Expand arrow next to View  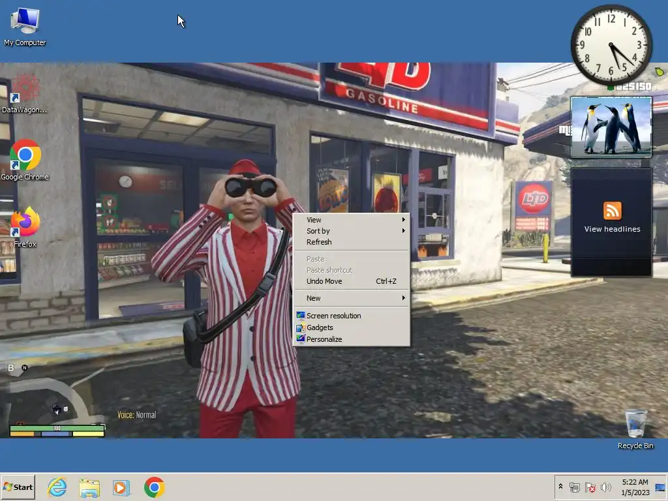coord(403,220)
